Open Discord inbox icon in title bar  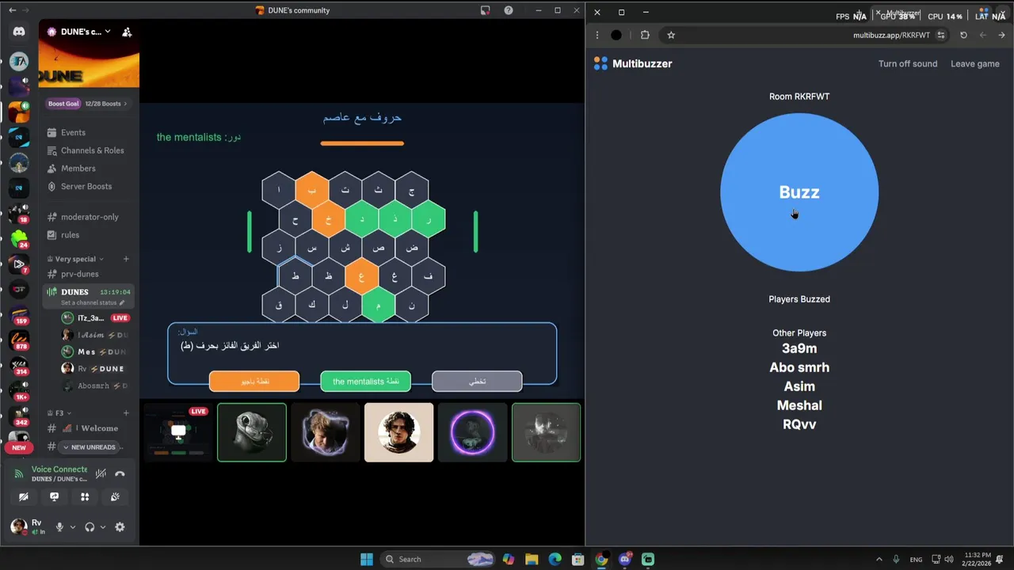click(485, 10)
